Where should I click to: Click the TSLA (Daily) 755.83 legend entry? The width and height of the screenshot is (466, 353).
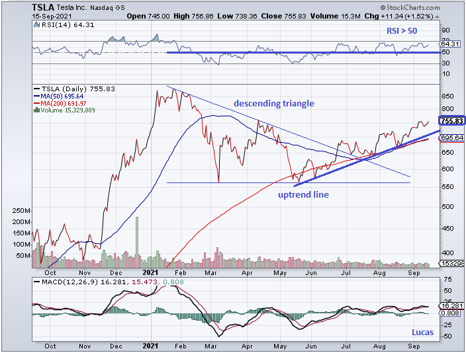(74, 89)
